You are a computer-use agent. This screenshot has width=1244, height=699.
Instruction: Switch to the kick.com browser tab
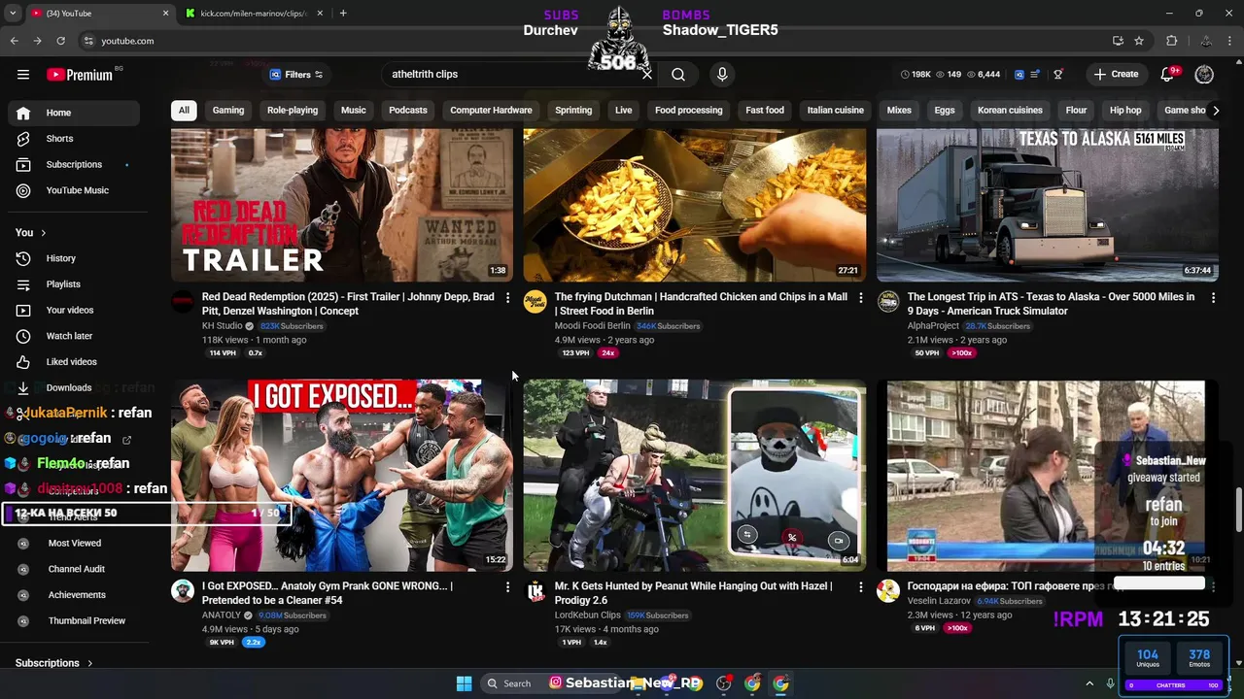253,14
